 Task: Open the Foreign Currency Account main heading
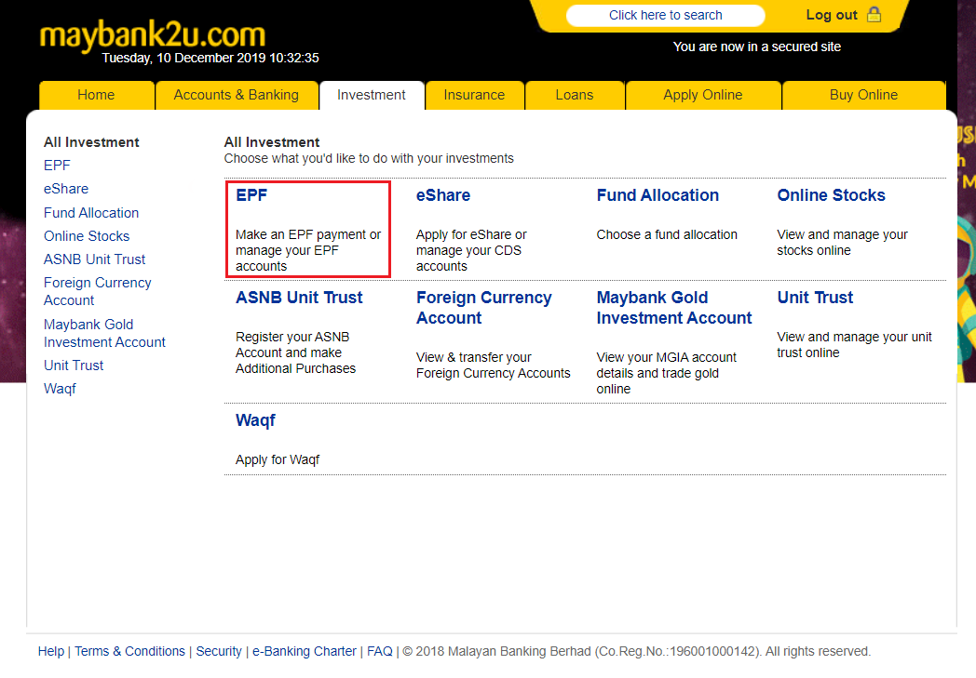(484, 308)
